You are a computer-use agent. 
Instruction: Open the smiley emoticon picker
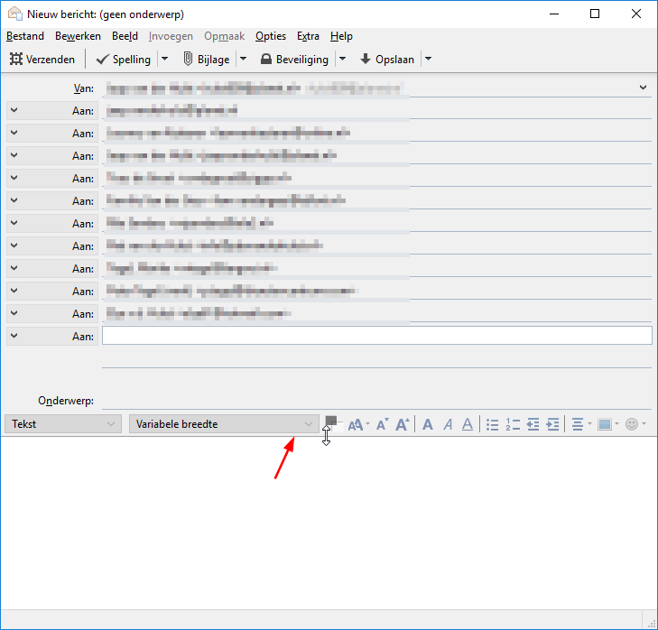tap(632, 424)
